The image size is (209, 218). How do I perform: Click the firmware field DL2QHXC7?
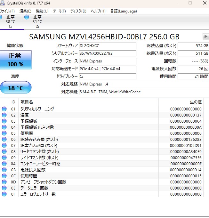pos(108,46)
